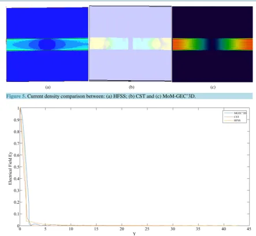Click y-axis tick label '0.3'

point(17,190)
